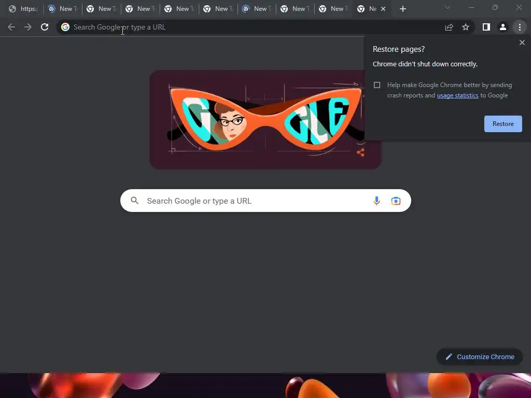Expand the tab search dropdown arrow
The height and width of the screenshot is (398, 531).
coord(448,7)
